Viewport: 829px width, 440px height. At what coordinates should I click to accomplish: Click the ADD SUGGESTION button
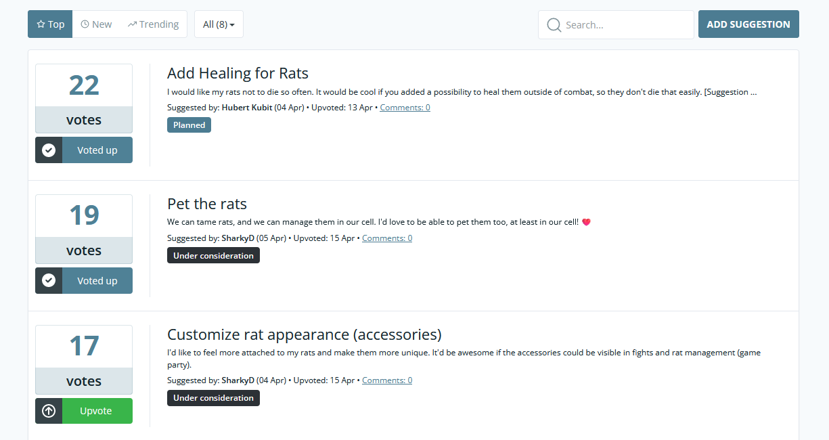[748, 24]
